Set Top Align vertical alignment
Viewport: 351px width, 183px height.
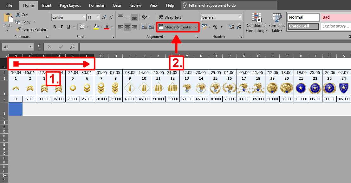(120, 16)
